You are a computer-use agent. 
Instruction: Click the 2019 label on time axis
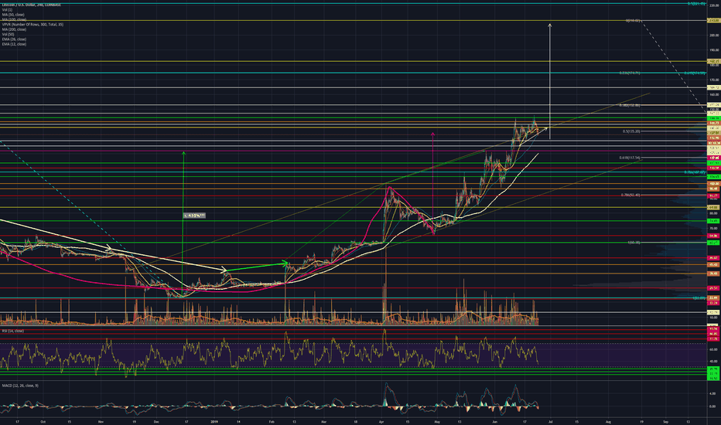click(214, 421)
